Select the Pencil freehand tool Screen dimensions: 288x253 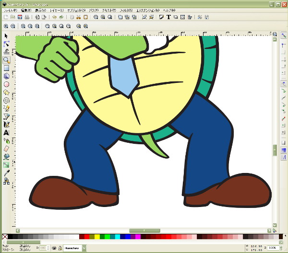(6, 109)
